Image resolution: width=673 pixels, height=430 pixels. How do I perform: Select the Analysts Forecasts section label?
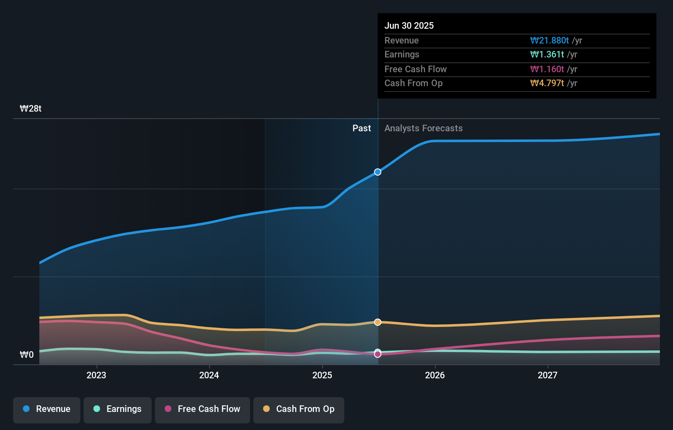(423, 128)
